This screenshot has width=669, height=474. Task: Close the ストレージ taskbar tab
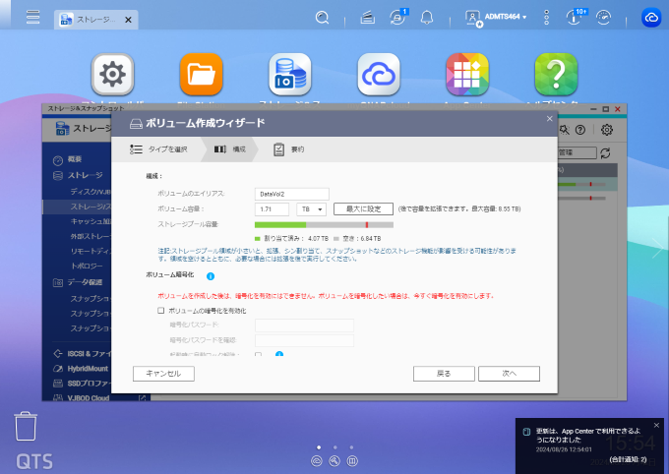click(128, 20)
